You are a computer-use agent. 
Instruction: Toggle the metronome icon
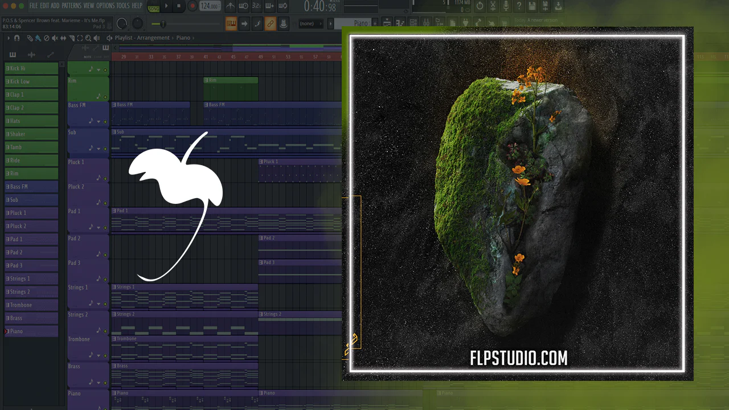(230, 6)
